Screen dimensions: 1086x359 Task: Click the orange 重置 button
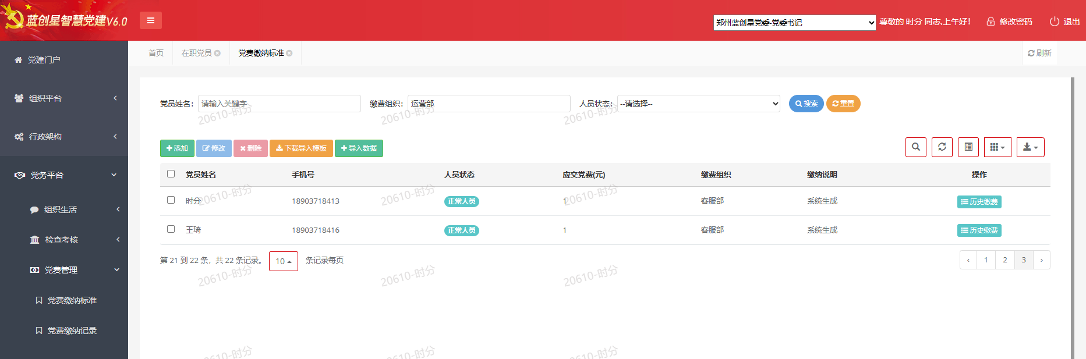(x=843, y=104)
